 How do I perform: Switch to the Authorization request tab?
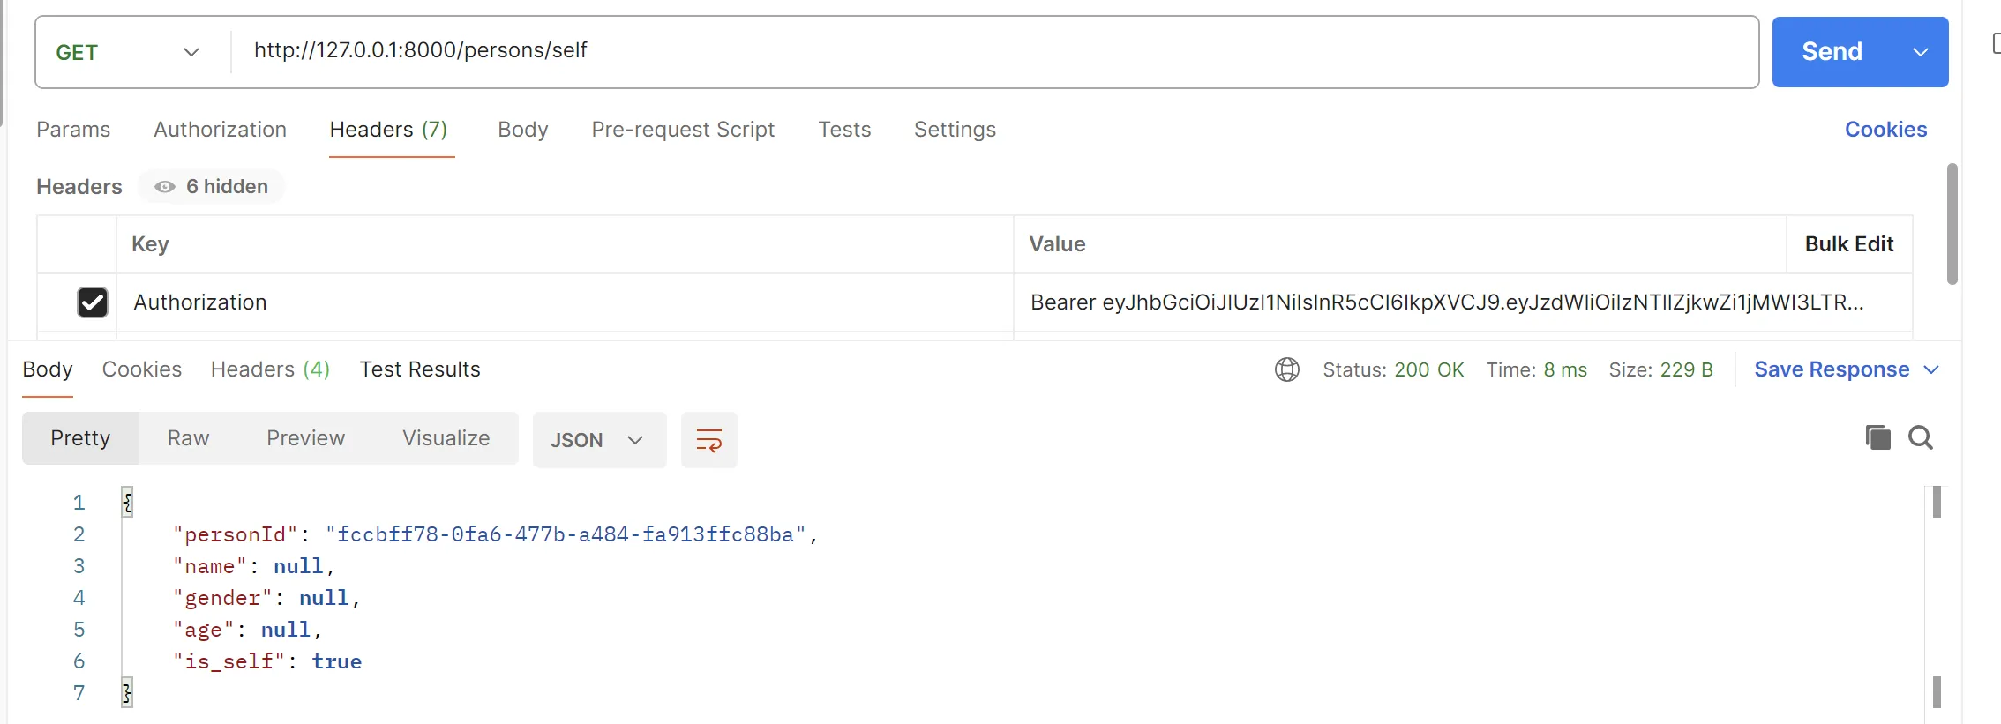point(220,130)
